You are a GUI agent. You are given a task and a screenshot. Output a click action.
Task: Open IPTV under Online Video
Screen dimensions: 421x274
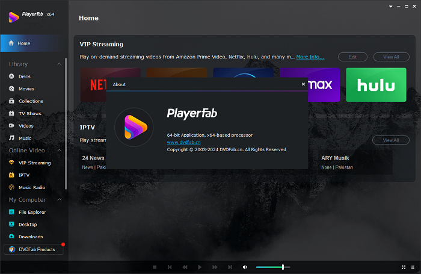pos(24,175)
